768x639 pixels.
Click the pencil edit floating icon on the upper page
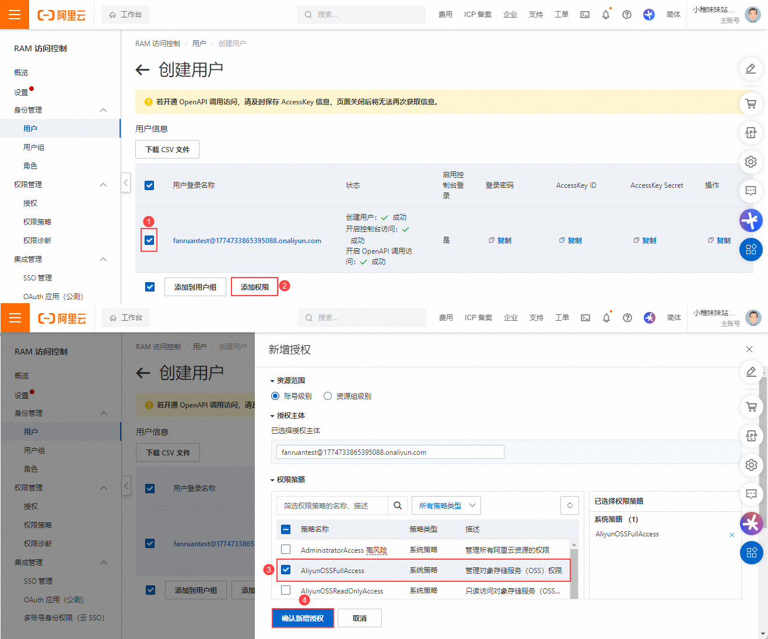pyautogui.click(x=751, y=69)
